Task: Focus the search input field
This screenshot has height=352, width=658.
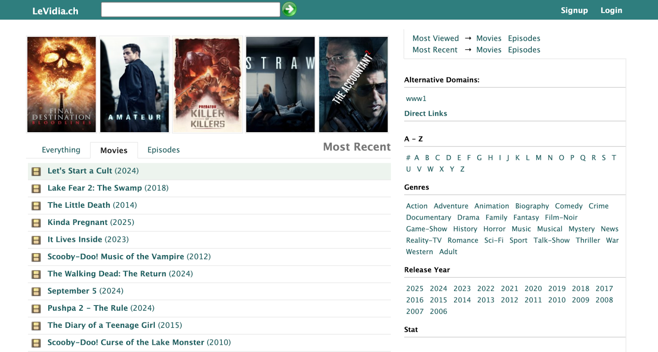Action: pyautogui.click(x=190, y=9)
